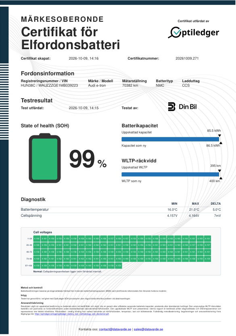Click the green battery icon
This screenshot has height=336, width=236.
point(45,158)
